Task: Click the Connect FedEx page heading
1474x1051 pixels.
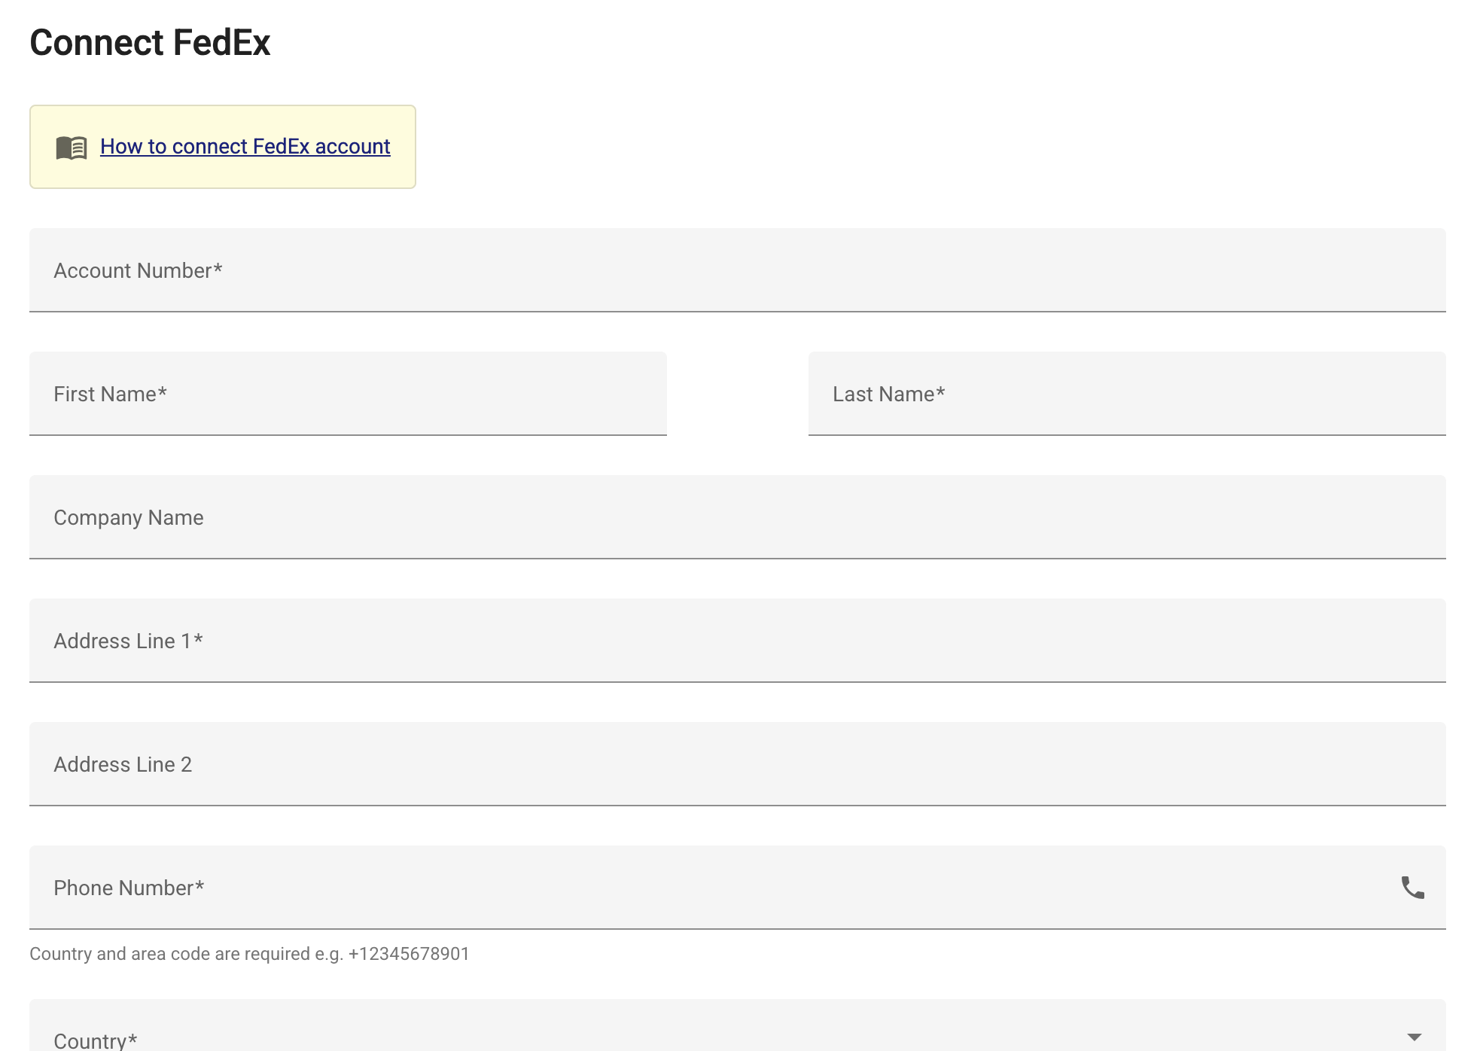Action: 150,42
